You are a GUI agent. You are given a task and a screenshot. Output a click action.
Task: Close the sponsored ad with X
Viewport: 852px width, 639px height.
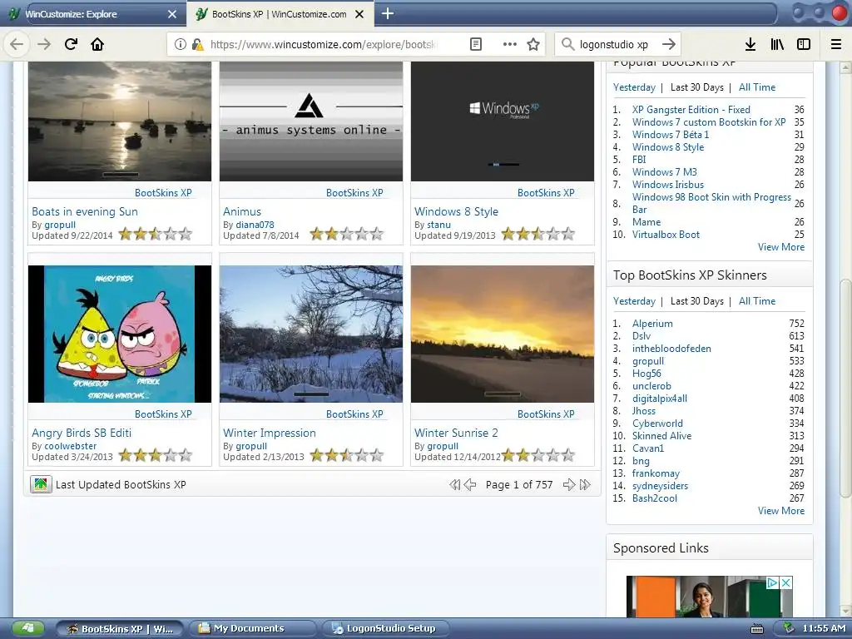click(785, 583)
